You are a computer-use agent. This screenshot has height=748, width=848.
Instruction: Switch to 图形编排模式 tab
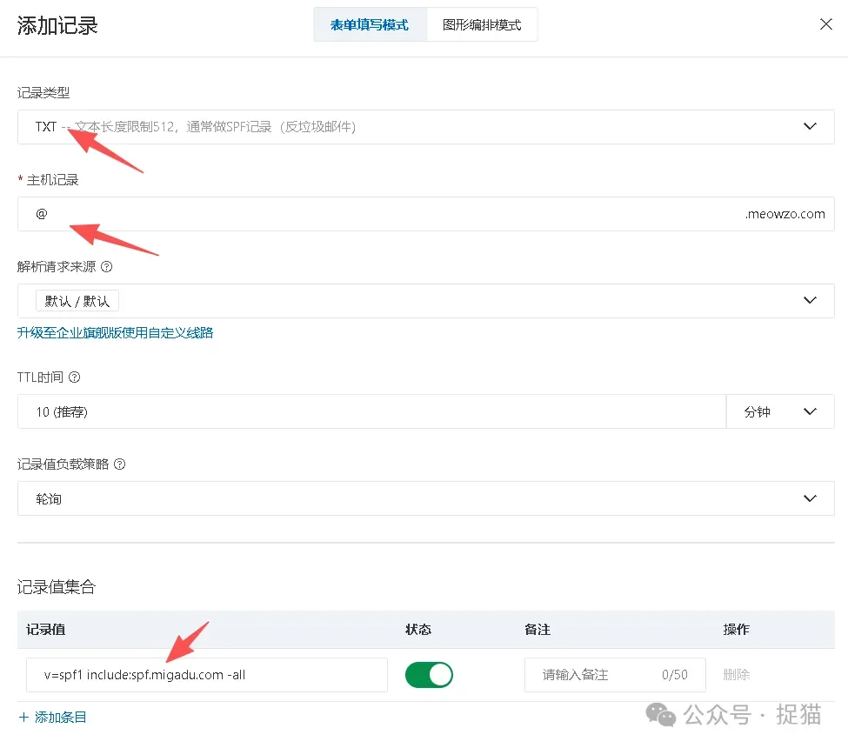click(482, 25)
